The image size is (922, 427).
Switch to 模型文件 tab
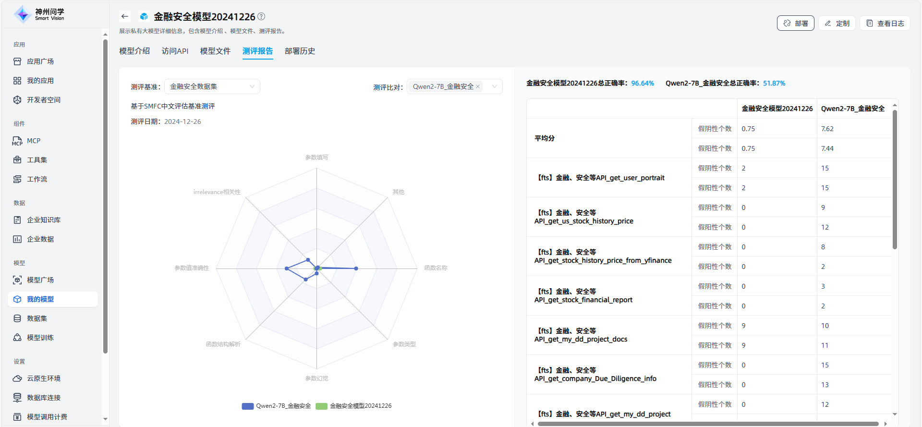pos(215,51)
